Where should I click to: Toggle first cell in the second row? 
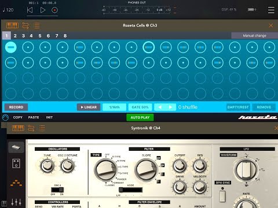click(11, 62)
